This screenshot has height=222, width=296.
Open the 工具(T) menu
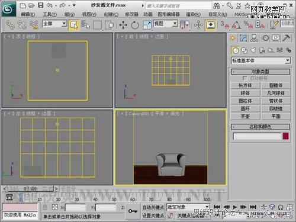[x=50, y=14]
